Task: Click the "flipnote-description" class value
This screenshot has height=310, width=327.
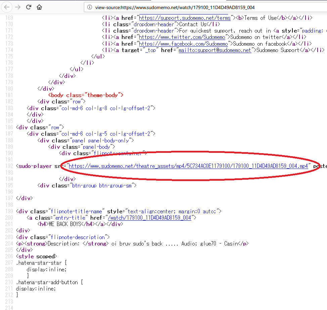Action: pos(78,237)
